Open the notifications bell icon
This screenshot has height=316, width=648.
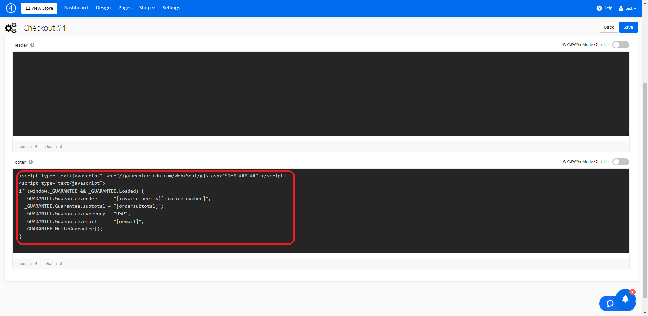click(625, 299)
